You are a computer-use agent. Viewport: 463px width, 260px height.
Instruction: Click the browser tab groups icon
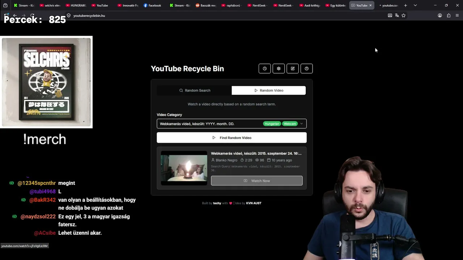(5, 5)
